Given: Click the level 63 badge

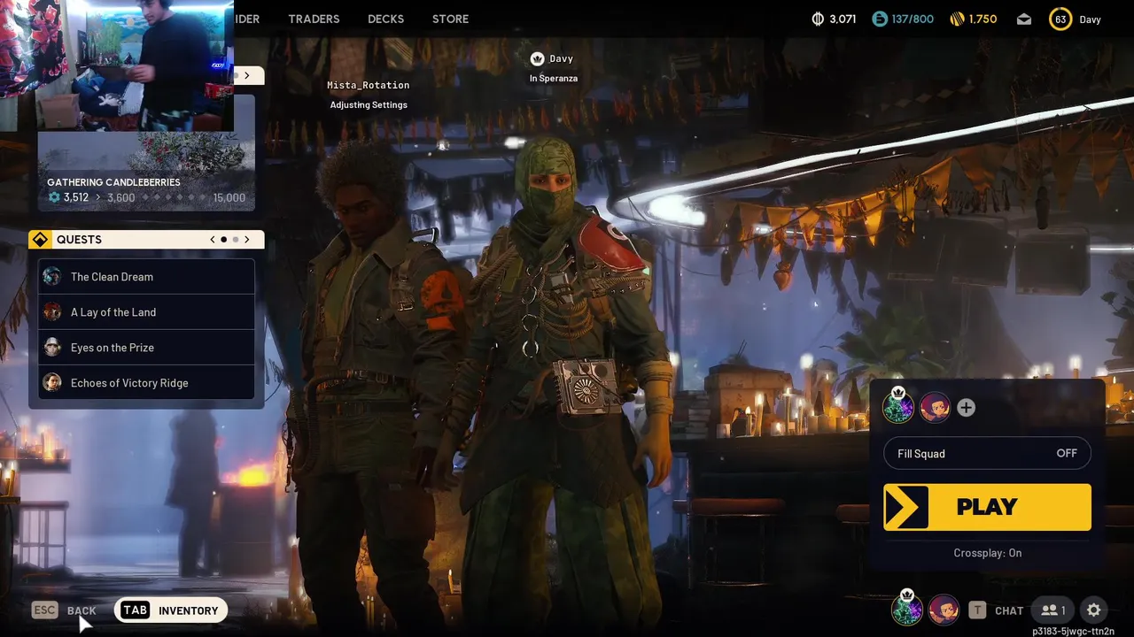Looking at the screenshot, I should click(x=1060, y=19).
